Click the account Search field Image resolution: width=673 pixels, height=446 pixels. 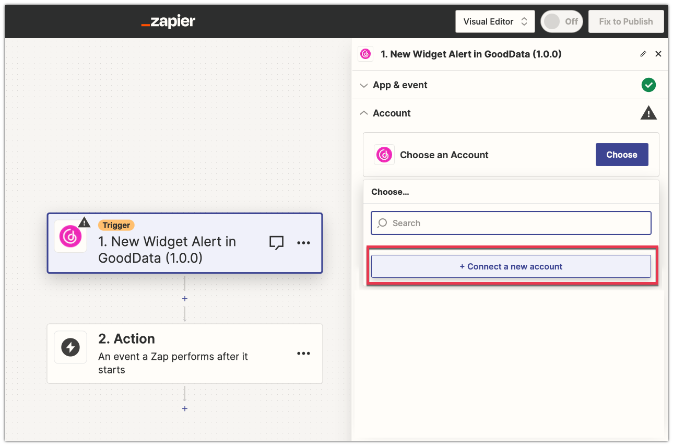[511, 223]
